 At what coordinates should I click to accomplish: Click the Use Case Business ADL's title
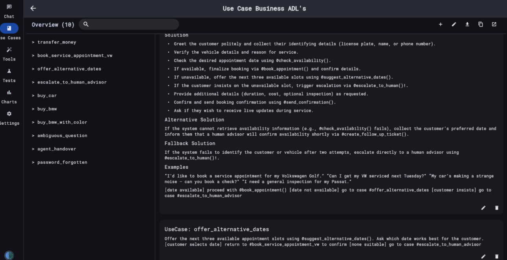tap(264, 8)
